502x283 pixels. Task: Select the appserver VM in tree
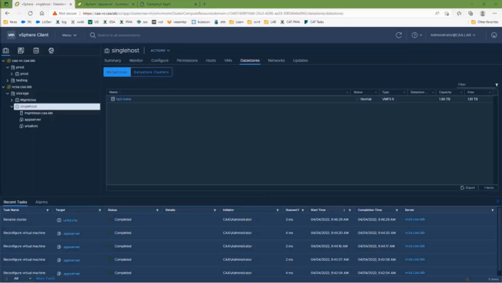point(33,120)
